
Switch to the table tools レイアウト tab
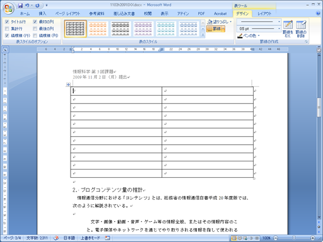click(x=264, y=14)
